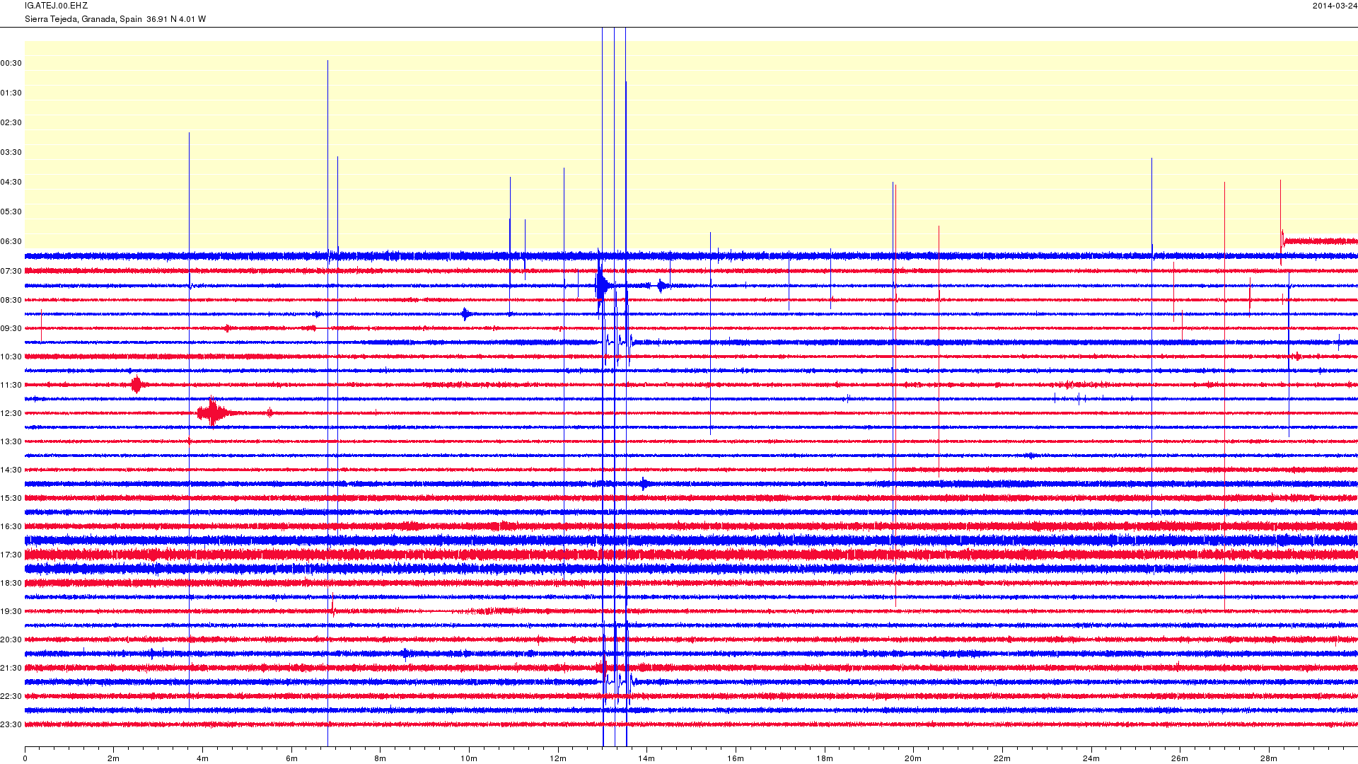Screen dimensions: 1358x764
Task: Select the 08:30 time label
Action: (11, 300)
